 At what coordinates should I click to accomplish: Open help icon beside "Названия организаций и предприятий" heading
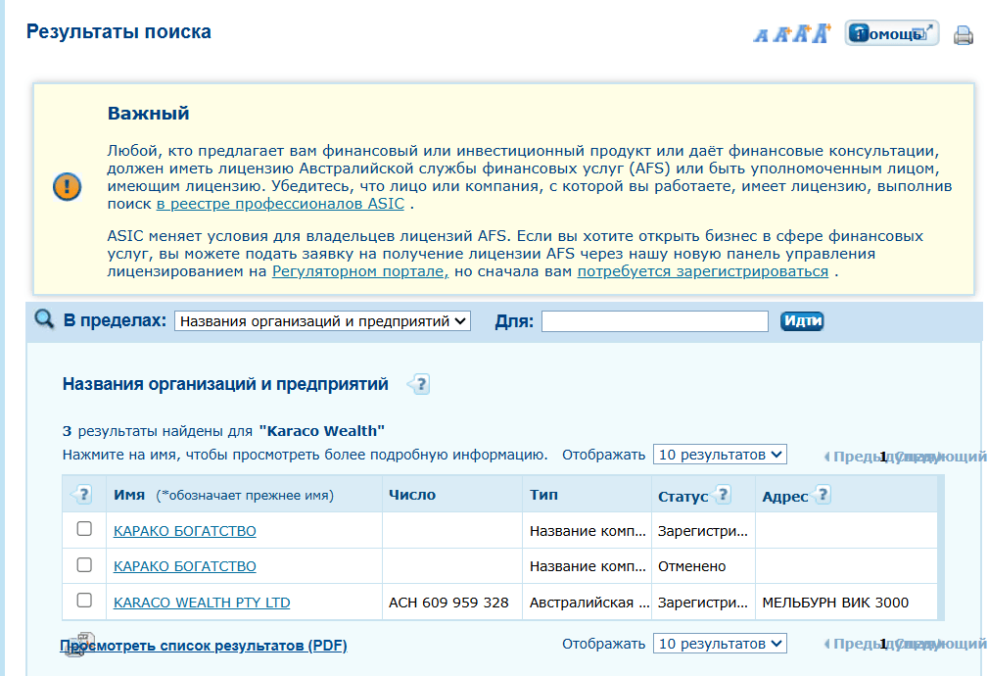(x=419, y=384)
